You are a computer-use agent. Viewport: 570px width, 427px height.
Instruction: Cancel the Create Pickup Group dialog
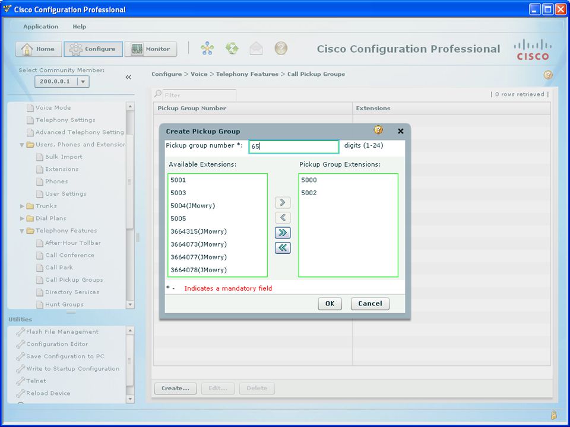[x=370, y=304]
